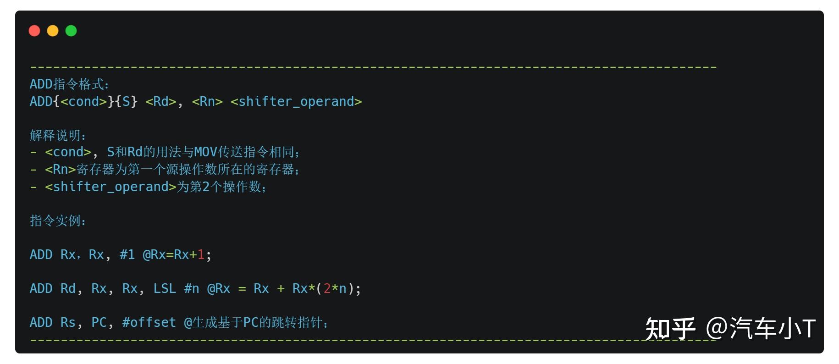Image resolution: width=839 pixels, height=364 pixels.
Task: Click the 指令实例 heading
Action: click(58, 221)
